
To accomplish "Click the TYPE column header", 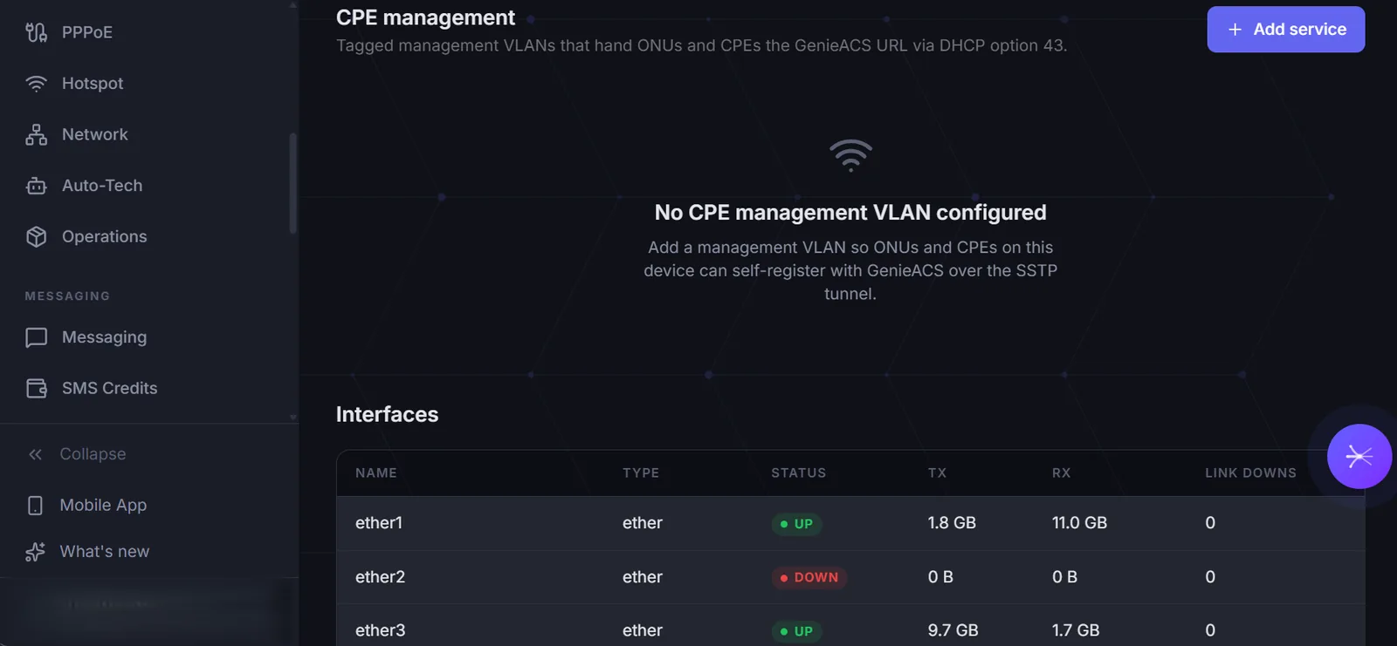I will click(641, 473).
